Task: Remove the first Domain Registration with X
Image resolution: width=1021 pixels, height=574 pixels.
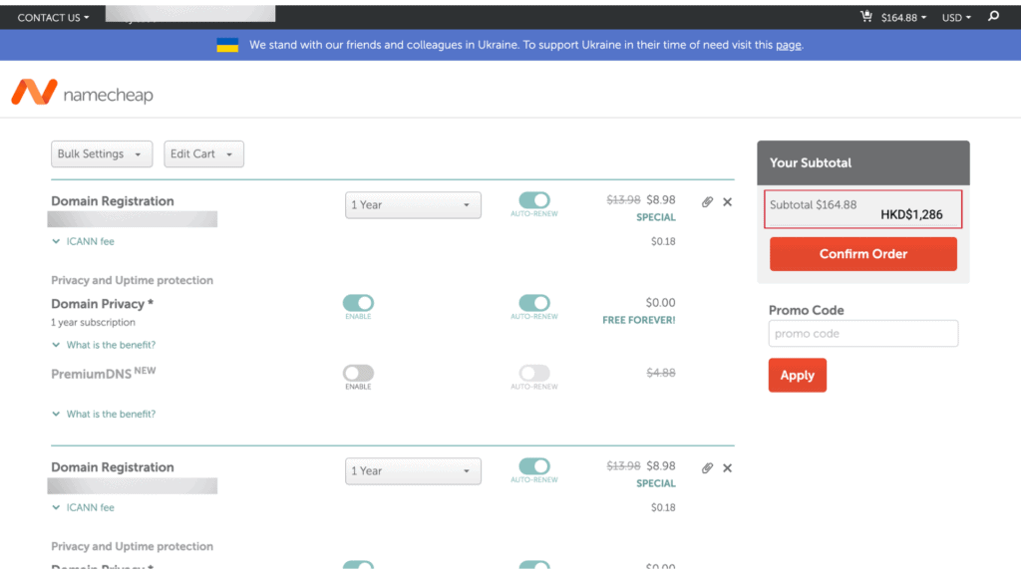Action: pyautogui.click(x=727, y=201)
